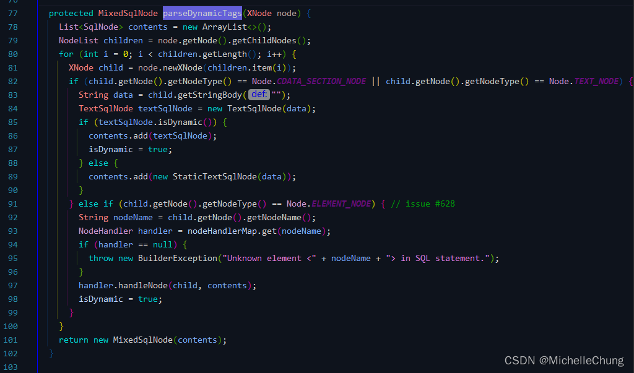Click the closing brace on line 102
Image resolution: width=634 pixels, height=373 pixels.
point(51,354)
